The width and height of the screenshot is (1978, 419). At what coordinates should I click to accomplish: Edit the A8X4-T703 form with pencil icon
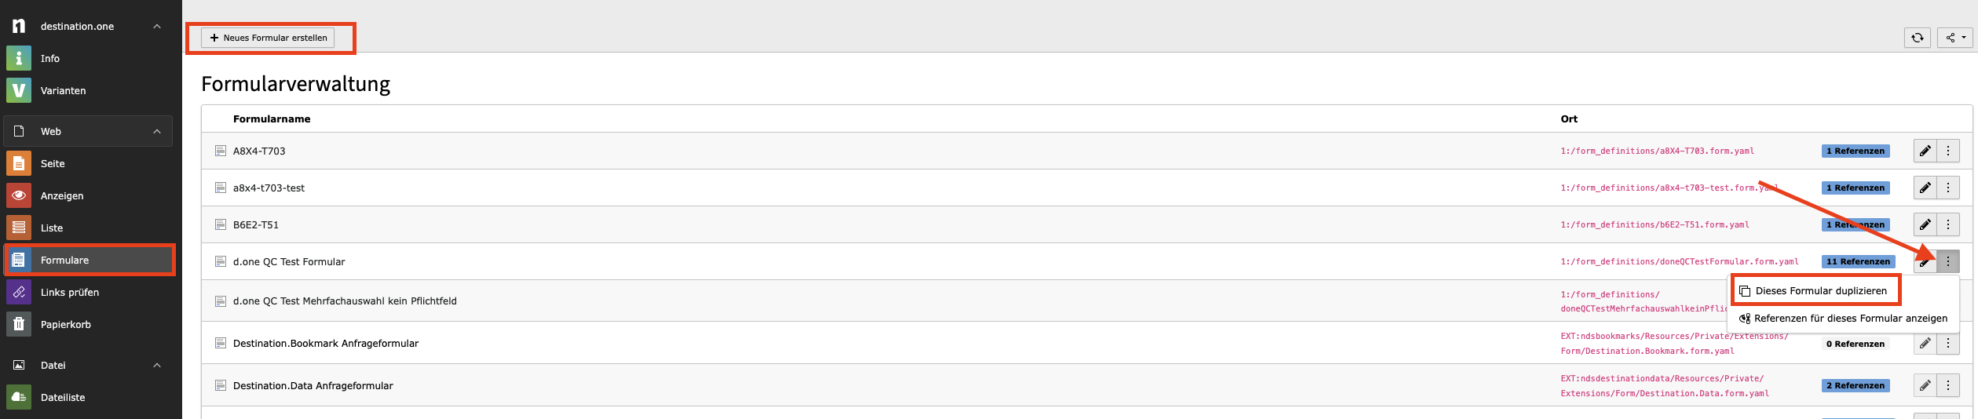[x=1925, y=151]
